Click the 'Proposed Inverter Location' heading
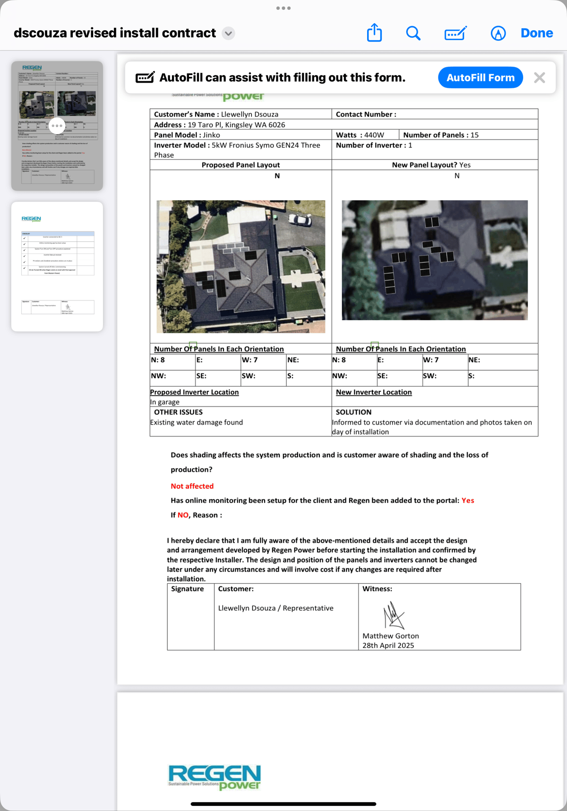Image resolution: width=567 pixels, height=811 pixels. (194, 392)
